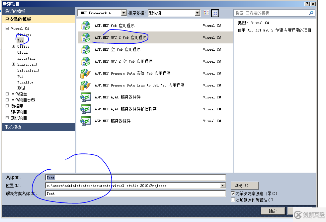Expand the 其他语言 tree node
The image size is (326, 222).
[7, 94]
